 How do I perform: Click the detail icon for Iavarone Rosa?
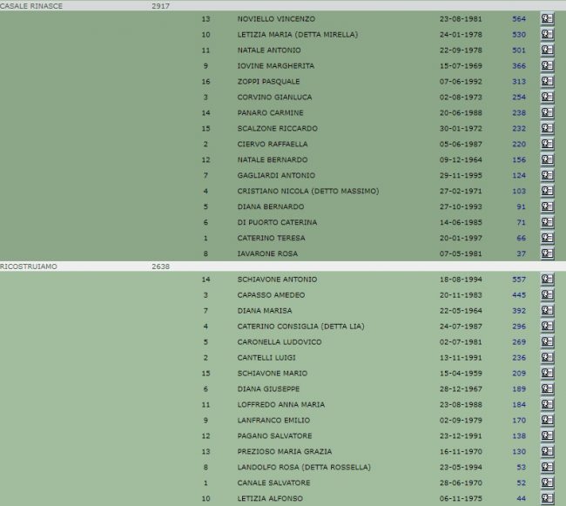tap(547, 253)
